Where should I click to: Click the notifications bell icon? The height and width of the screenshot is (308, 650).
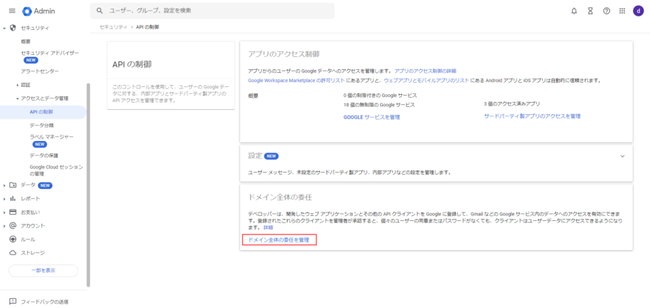574,11
